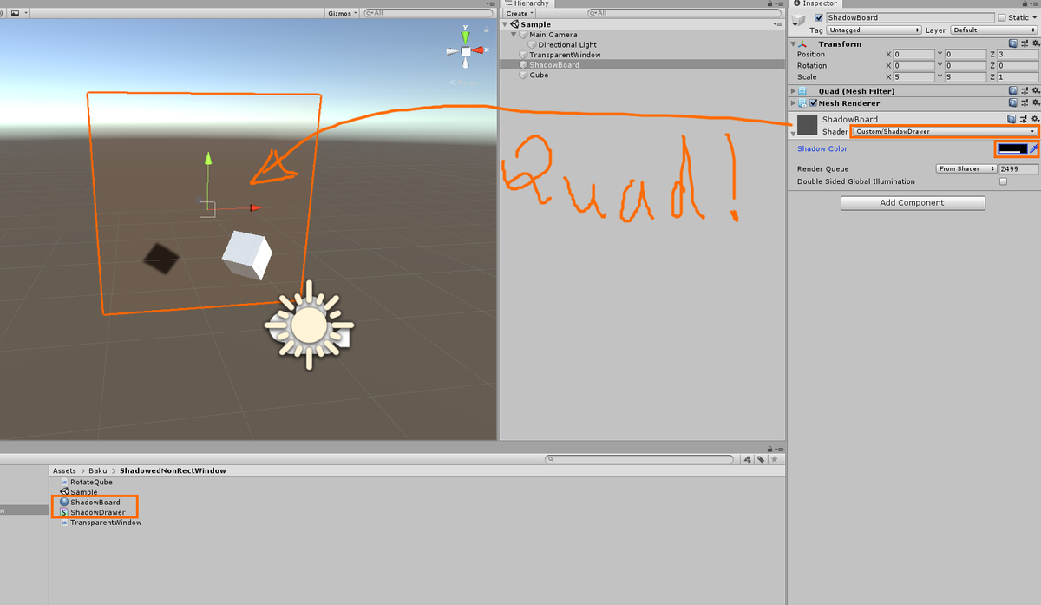1041x605 pixels.
Task: Collapse the Transform component
Action: pos(792,43)
